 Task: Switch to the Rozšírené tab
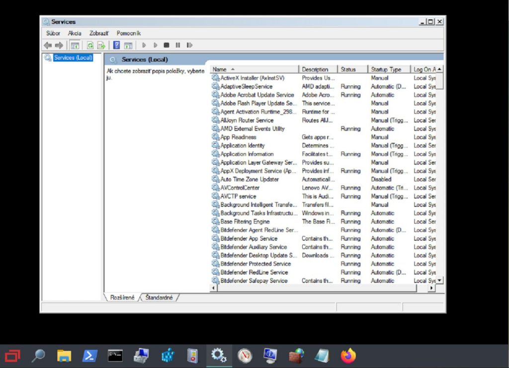(x=122, y=297)
